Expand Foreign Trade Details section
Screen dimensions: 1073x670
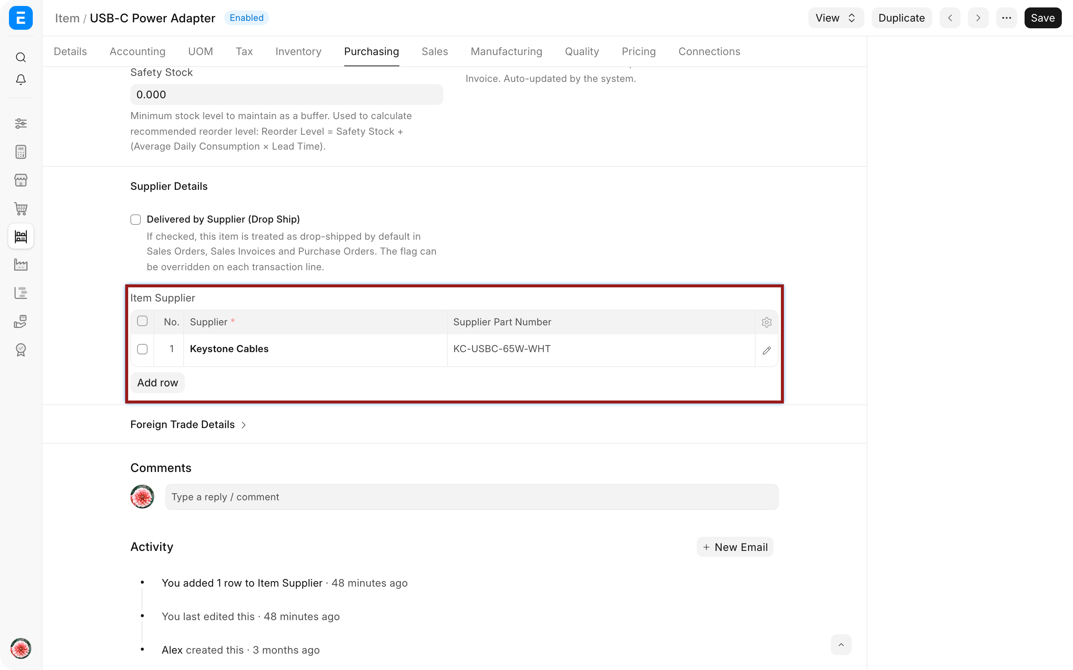tap(188, 424)
